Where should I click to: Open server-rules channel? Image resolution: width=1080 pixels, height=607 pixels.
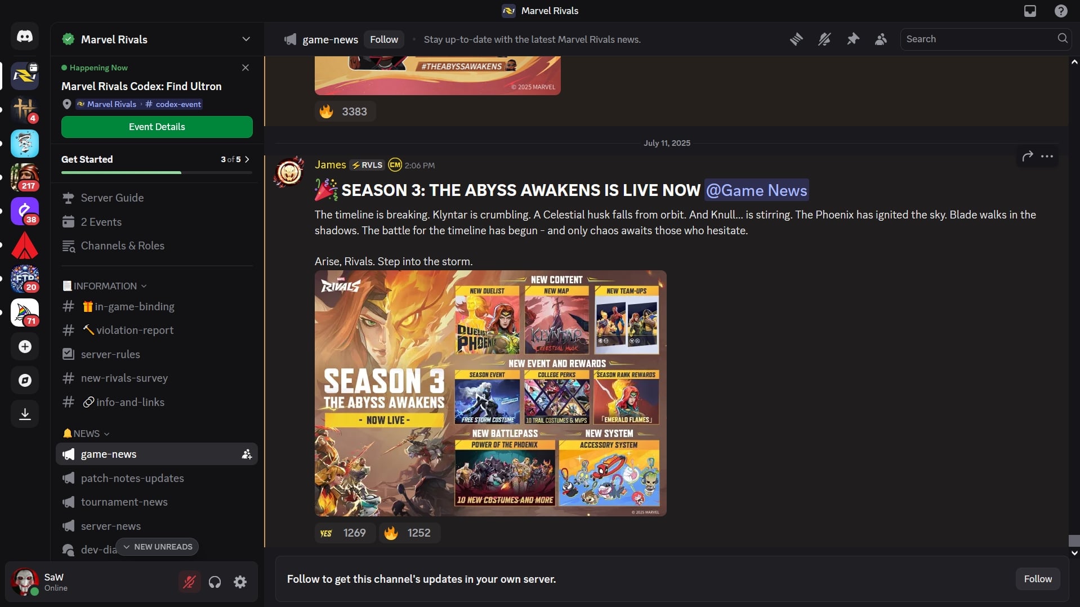click(x=157, y=354)
